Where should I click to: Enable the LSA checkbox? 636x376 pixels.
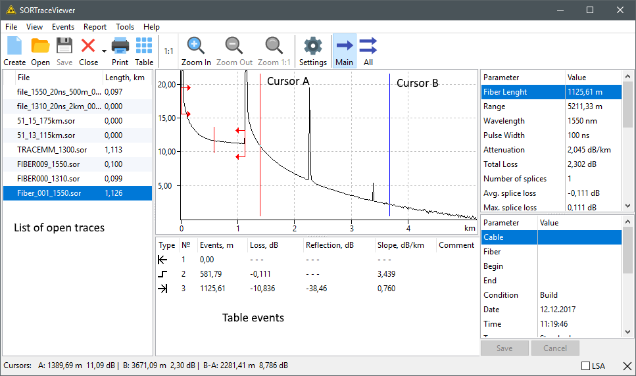point(585,365)
